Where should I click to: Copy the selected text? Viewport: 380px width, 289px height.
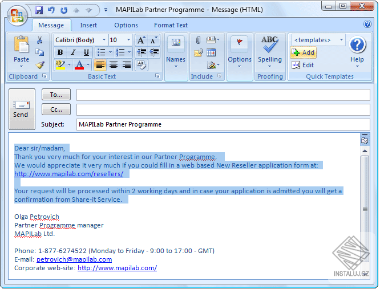pos(40,52)
